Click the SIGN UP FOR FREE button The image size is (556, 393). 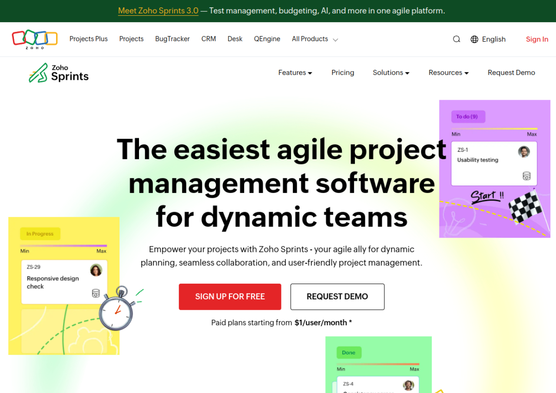tap(230, 297)
